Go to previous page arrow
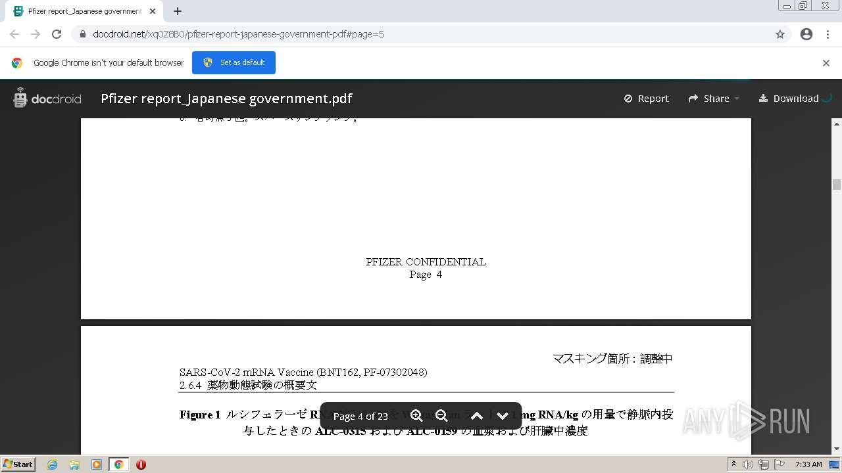 tap(477, 416)
